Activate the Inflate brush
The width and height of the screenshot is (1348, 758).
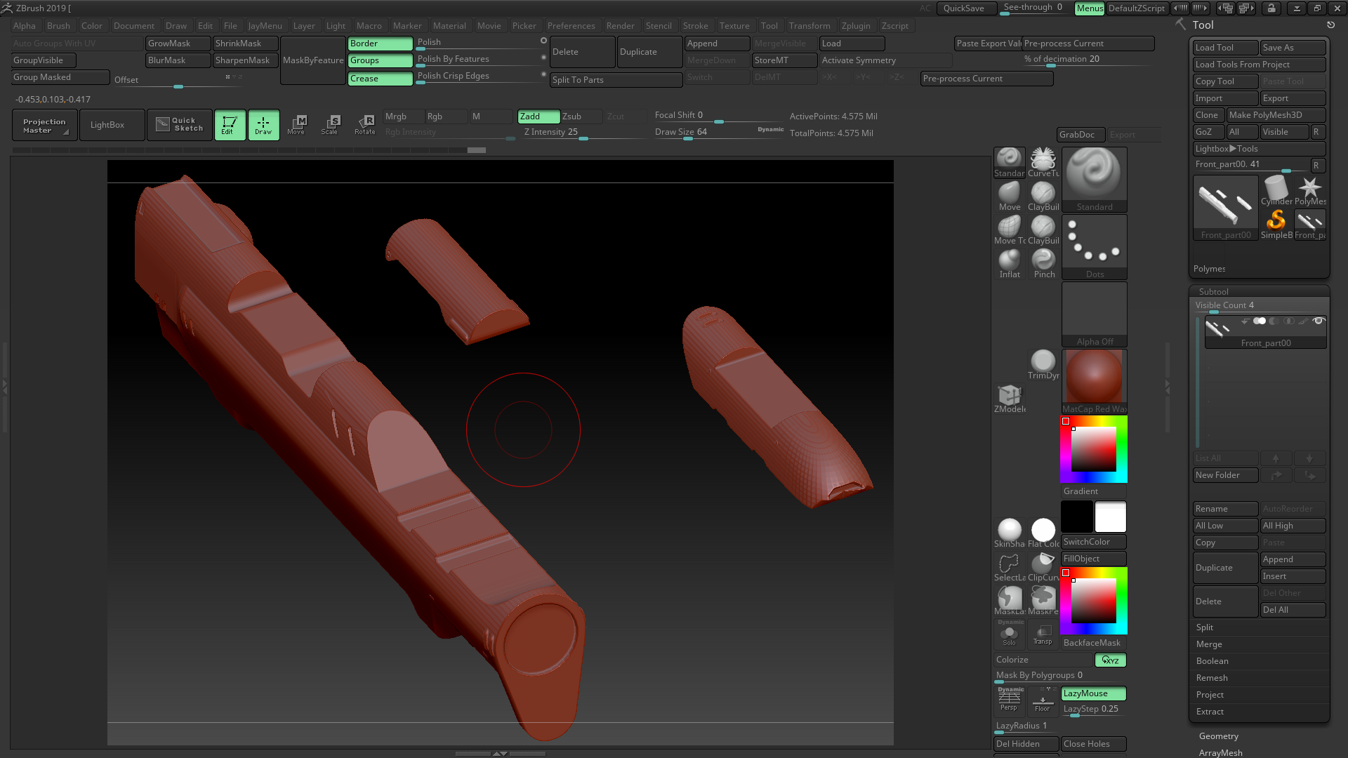pyautogui.click(x=1009, y=260)
